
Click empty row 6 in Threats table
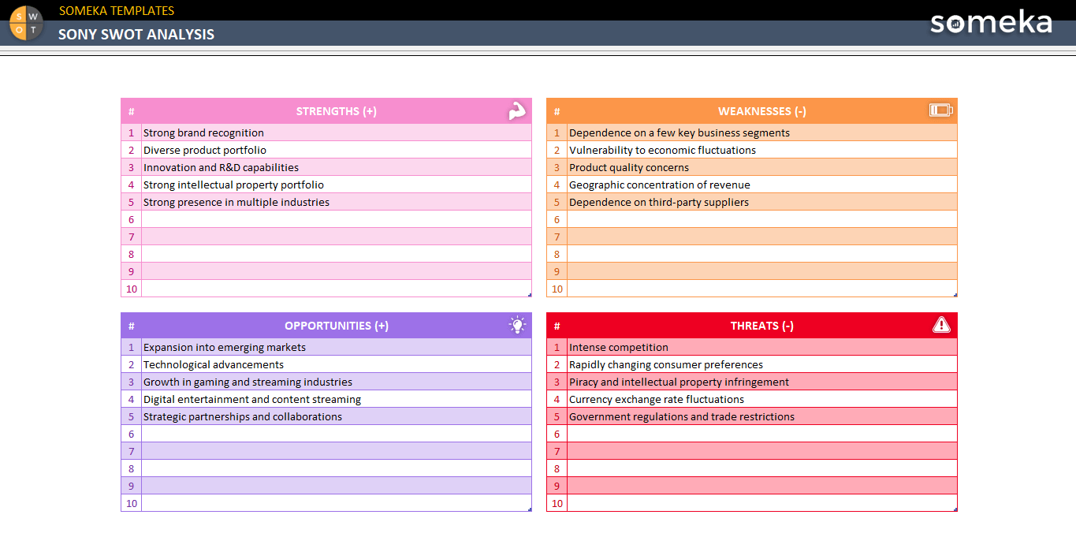762,434
